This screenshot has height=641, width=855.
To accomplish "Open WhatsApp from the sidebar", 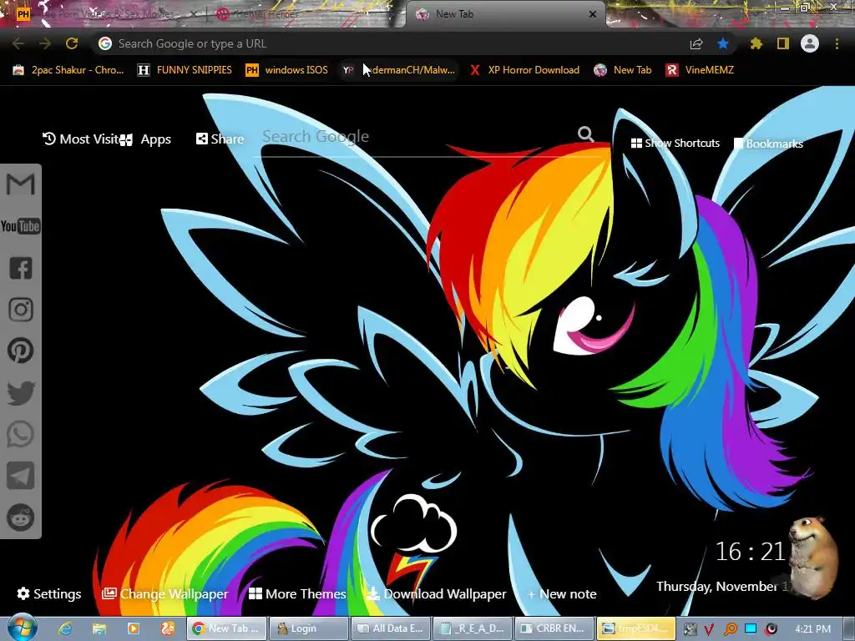I will 21,434.
